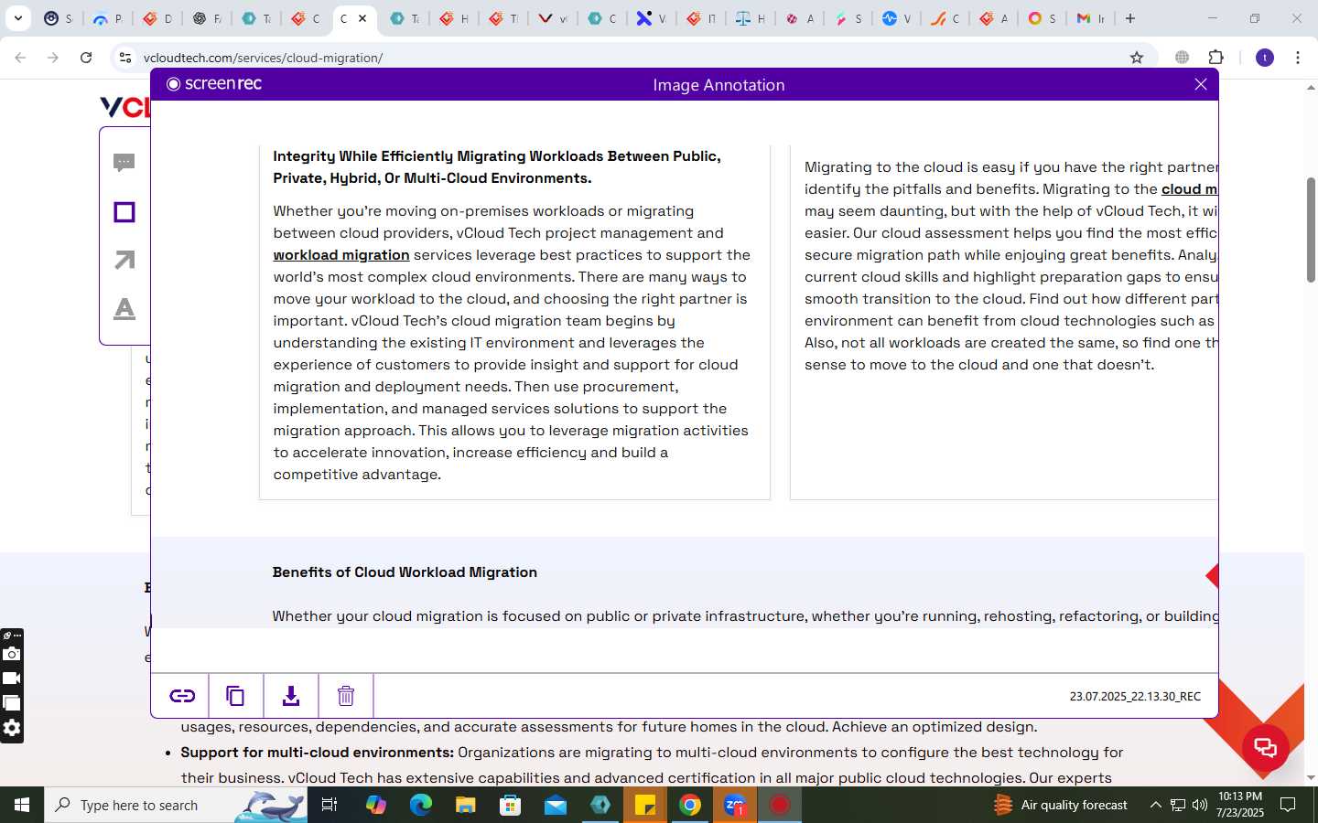Close the active cloud-migration tab

(362, 18)
